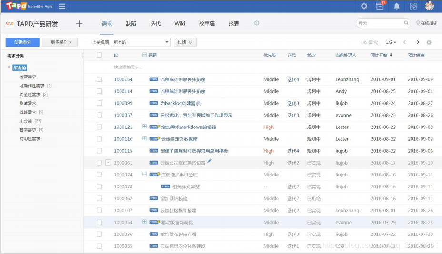Screen dimensions: 442x254
Task: Open the notifications bell
Action: (x=397, y=6)
